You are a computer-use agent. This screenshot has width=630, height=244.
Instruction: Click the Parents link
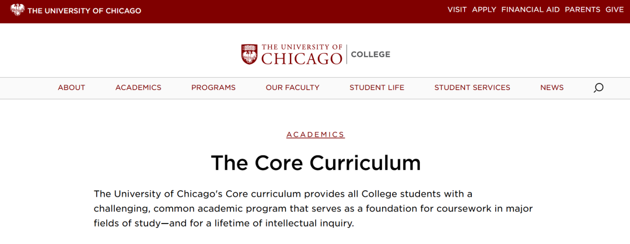(x=583, y=10)
